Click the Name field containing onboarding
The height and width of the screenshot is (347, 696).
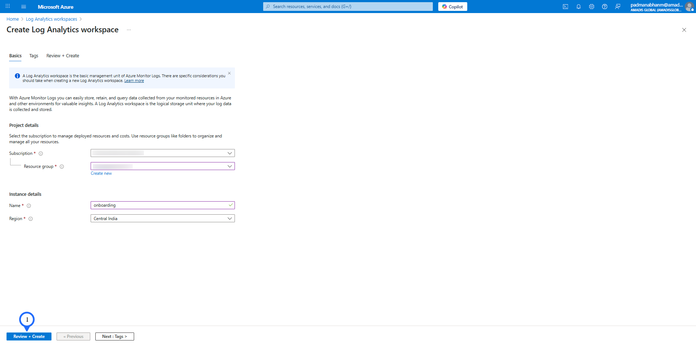point(159,205)
